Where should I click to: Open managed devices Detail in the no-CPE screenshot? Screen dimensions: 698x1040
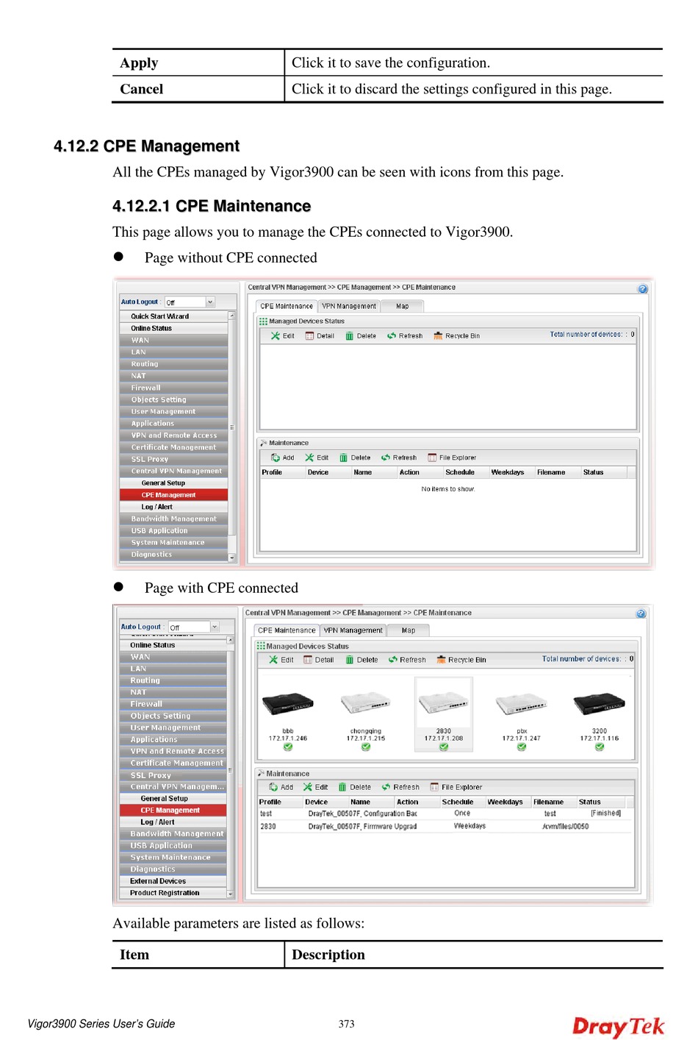320,335
